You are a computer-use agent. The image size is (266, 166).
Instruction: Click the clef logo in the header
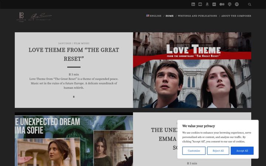[21, 17]
